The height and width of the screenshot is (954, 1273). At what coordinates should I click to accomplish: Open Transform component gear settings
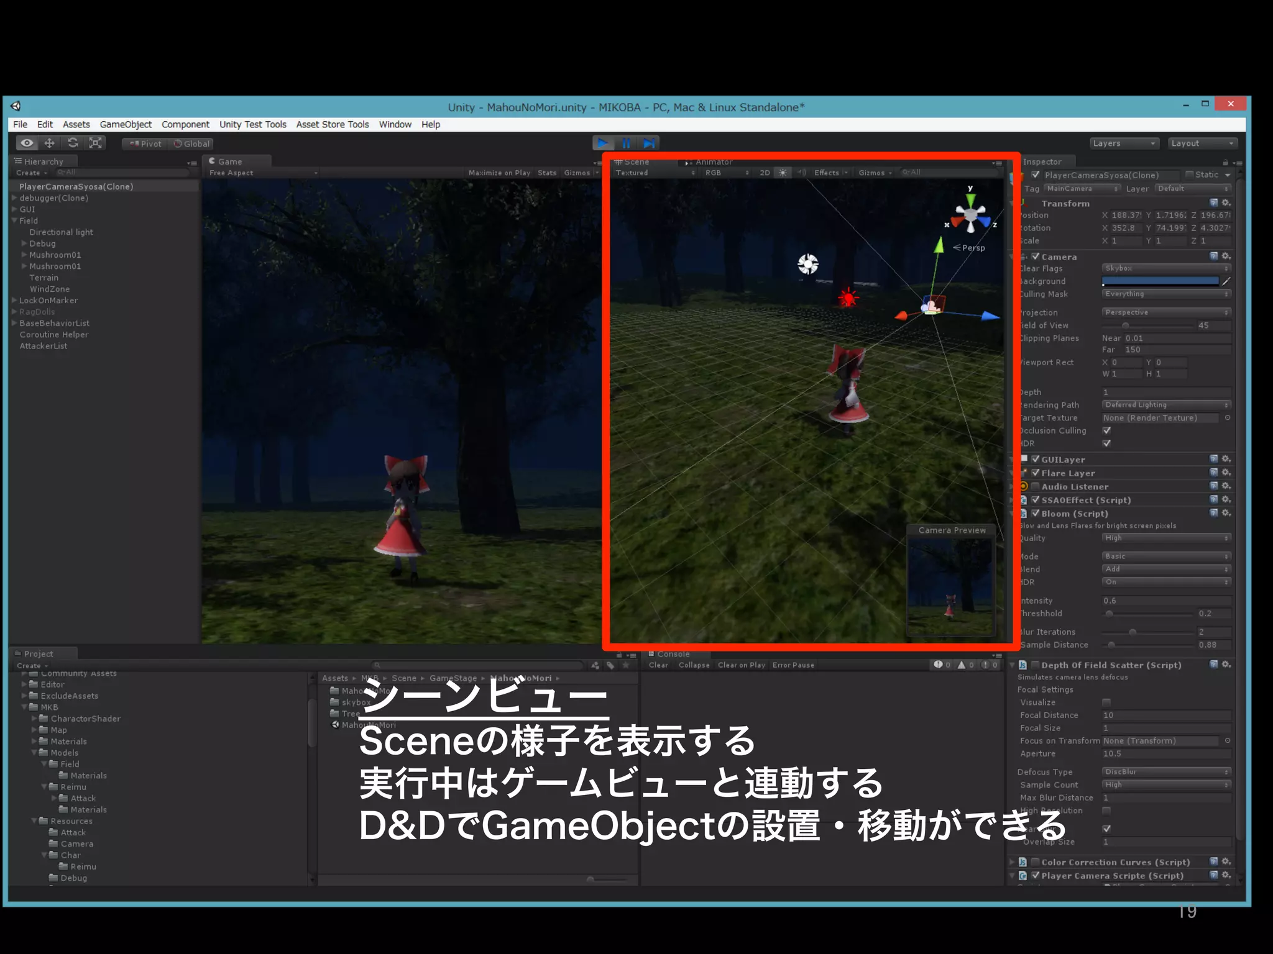pyautogui.click(x=1226, y=203)
